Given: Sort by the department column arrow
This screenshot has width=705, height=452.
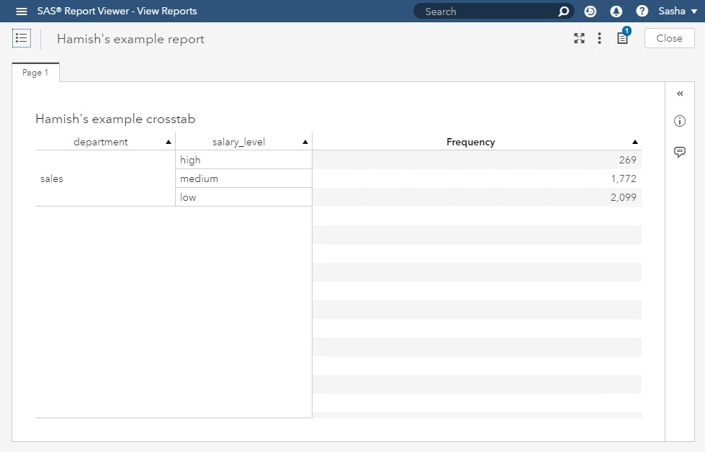Looking at the screenshot, I should (x=169, y=143).
